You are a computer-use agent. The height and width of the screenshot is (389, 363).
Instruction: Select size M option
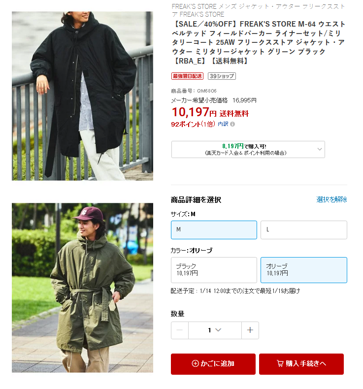click(214, 230)
